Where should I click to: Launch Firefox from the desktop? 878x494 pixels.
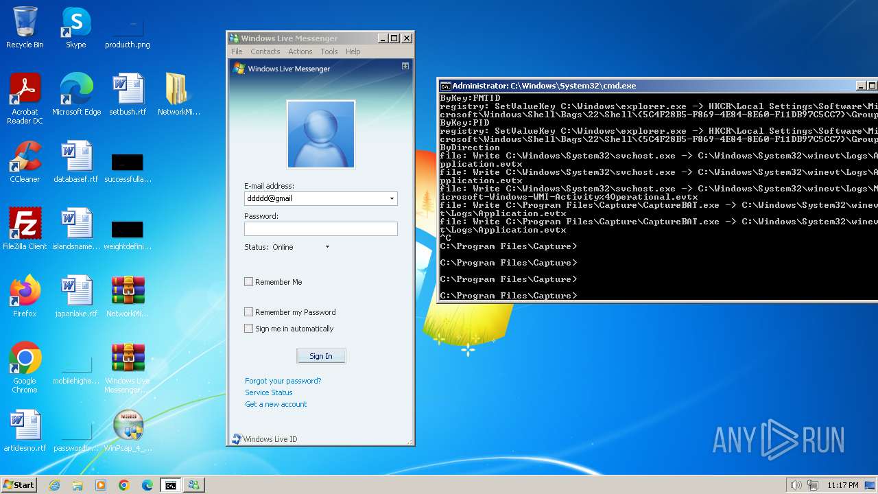25,296
